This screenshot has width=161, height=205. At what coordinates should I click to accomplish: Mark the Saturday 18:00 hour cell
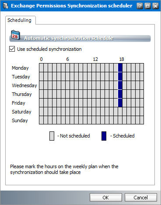point(120,112)
